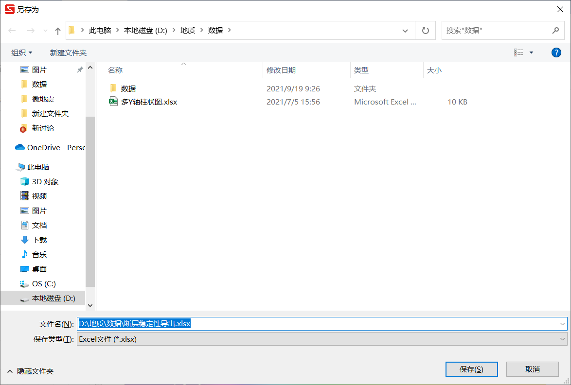This screenshot has height=385, width=571.
Task: Open 视频 library in the sidebar
Action: [x=39, y=196]
